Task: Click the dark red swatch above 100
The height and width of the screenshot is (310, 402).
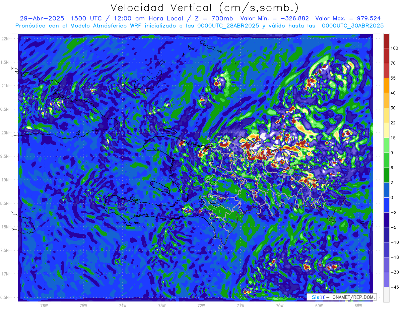Action: (386, 40)
